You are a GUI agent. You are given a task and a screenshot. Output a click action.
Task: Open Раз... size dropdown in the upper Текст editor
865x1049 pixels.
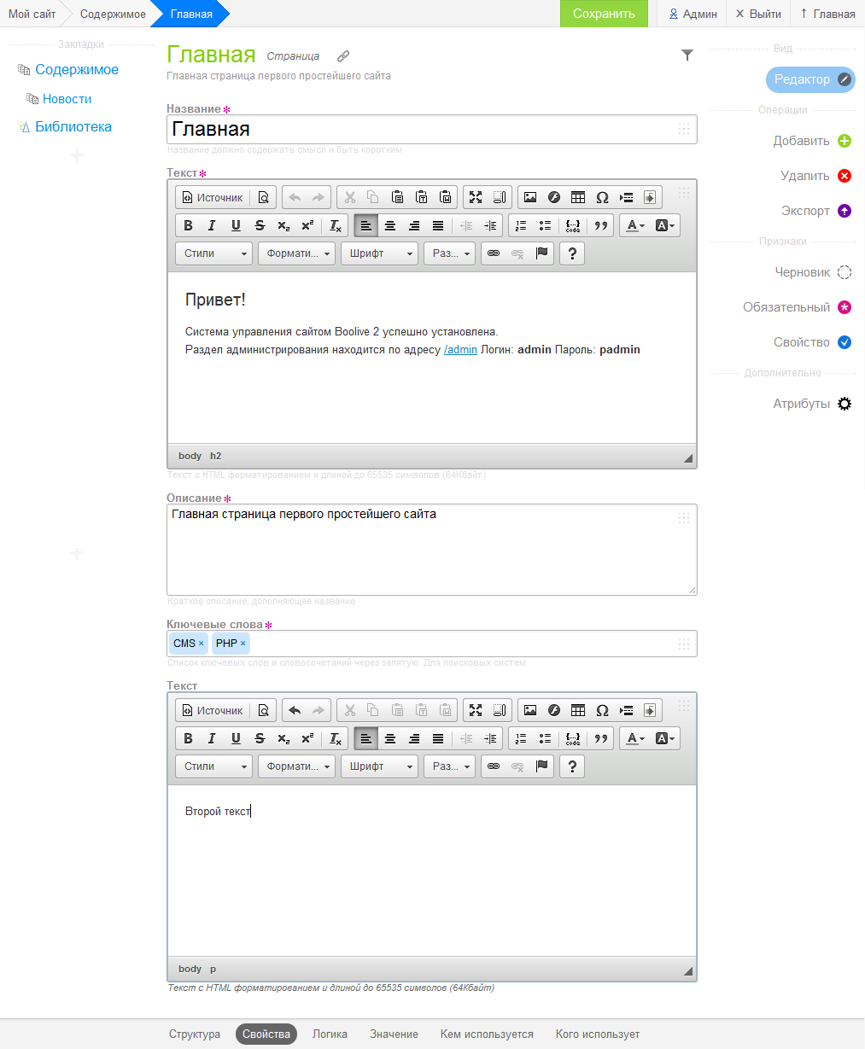pyautogui.click(x=449, y=254)
